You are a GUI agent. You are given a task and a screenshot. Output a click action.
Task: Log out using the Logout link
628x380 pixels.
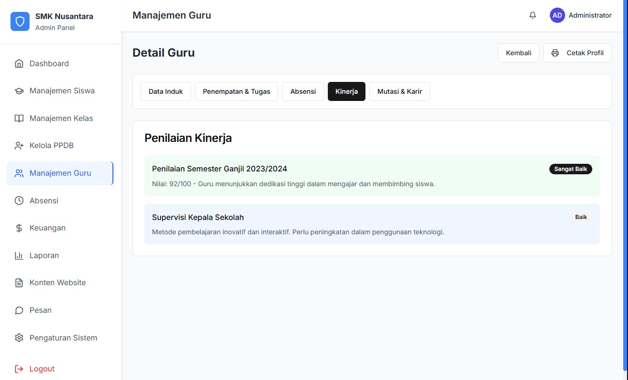click(x=42, y=369)
